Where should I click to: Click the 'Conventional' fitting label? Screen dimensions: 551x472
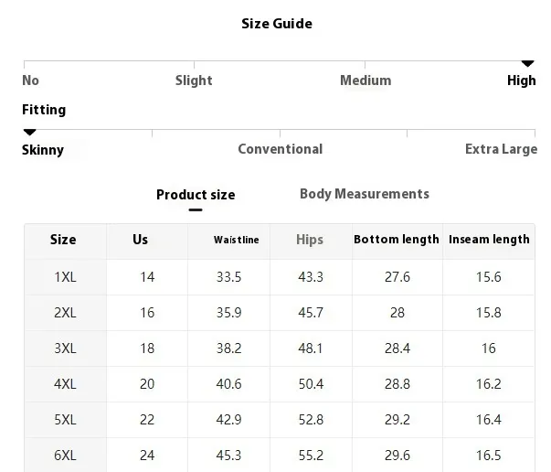pos(280,149)
